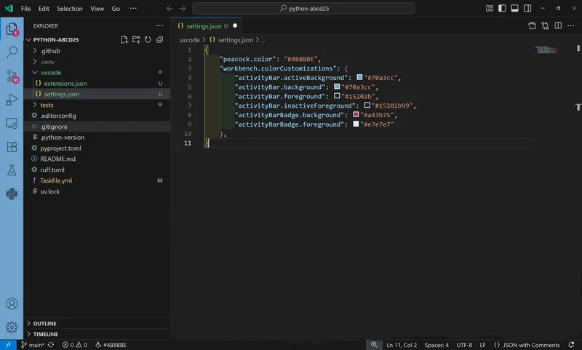Open editor more actions menu
This screenshot has height=350, width=582.
tap(570, 25)
